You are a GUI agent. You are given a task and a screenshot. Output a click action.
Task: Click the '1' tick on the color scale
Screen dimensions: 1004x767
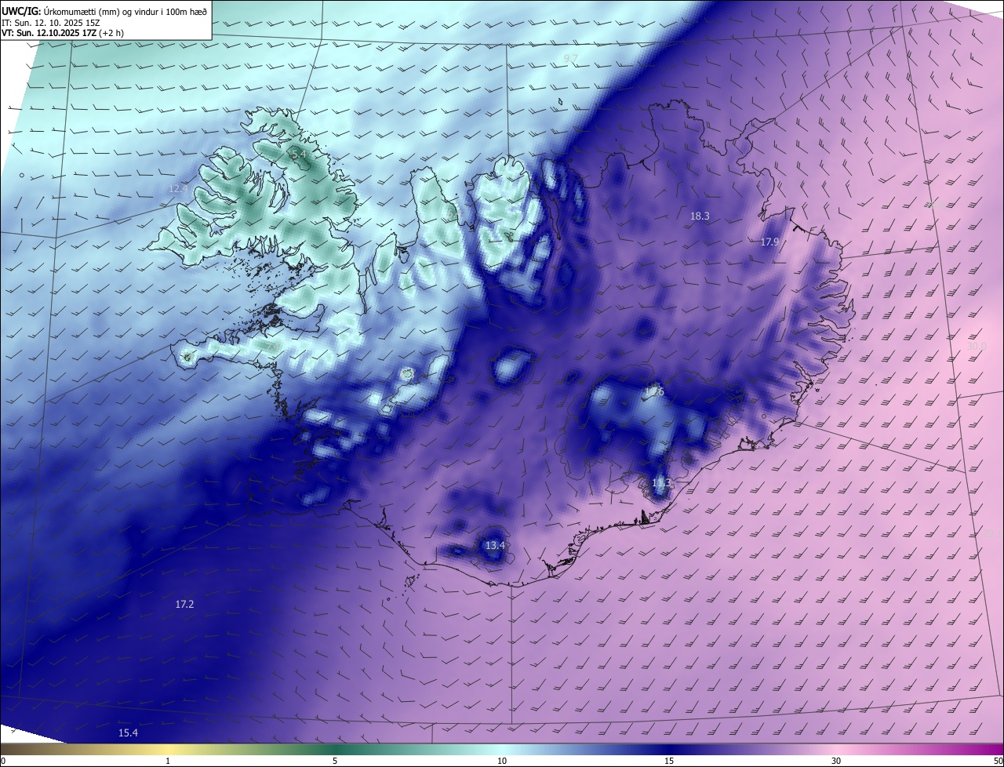pyautogui.click(x=168, y=761)
